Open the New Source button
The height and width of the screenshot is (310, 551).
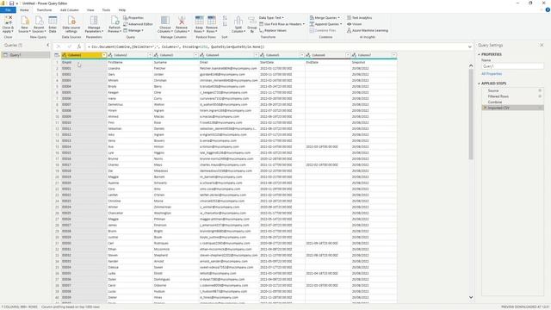tap(24, 25)
